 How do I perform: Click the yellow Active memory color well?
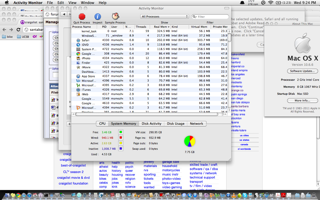click(121, 143)
